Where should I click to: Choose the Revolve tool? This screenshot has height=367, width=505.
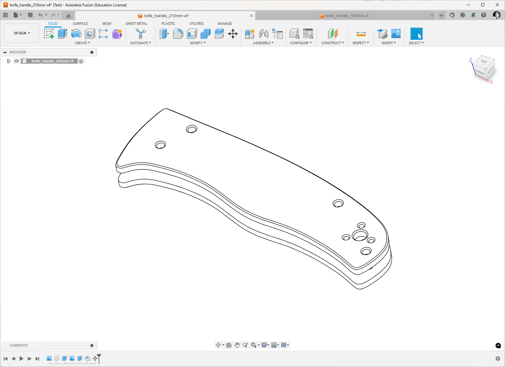[x=76, y=34]
